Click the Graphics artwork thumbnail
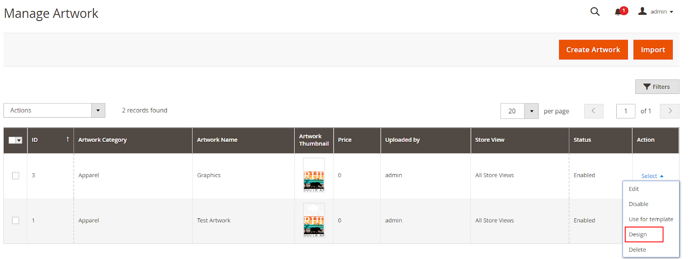690x259 pixels. click(x=314, y=175)
